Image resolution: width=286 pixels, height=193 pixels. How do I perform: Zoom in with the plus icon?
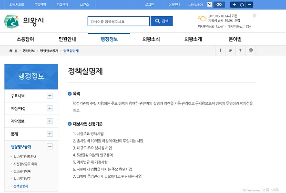234,4
